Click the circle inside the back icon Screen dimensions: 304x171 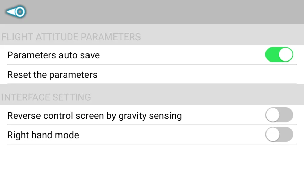tap(20, 12)
